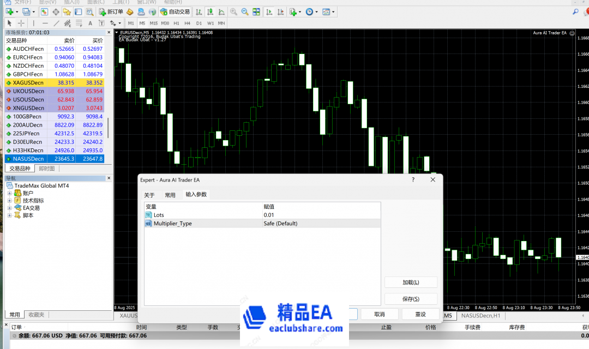The image size is (589, 349).
Task: Expand the 账户 tree node
Action: tap(9, 193)
